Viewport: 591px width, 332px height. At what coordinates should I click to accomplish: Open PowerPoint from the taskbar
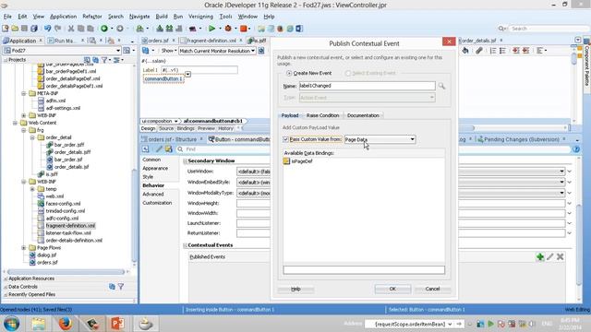point(117,324)
